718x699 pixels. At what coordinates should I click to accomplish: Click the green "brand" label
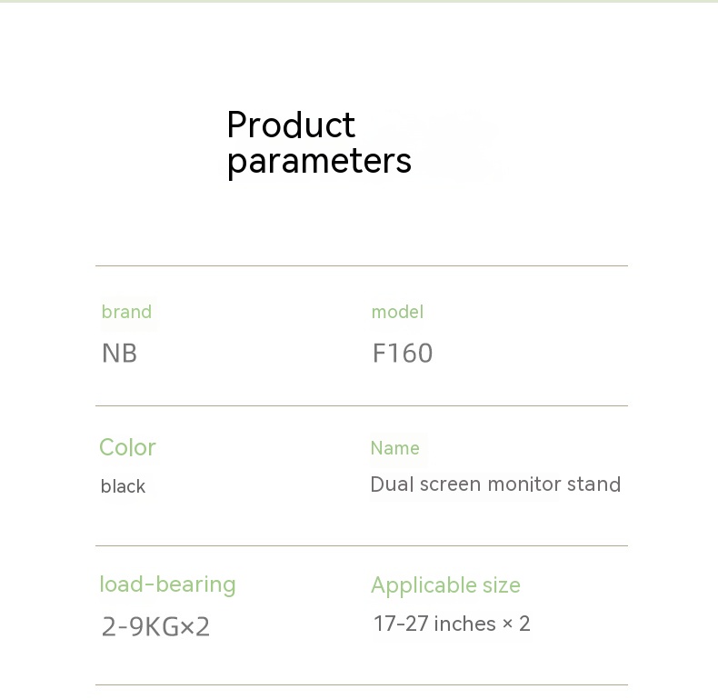click(126, 312)
